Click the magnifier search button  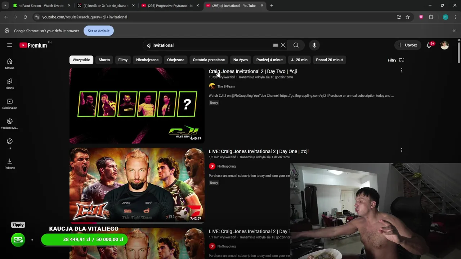pyautogui.click(x=296, y=45)
